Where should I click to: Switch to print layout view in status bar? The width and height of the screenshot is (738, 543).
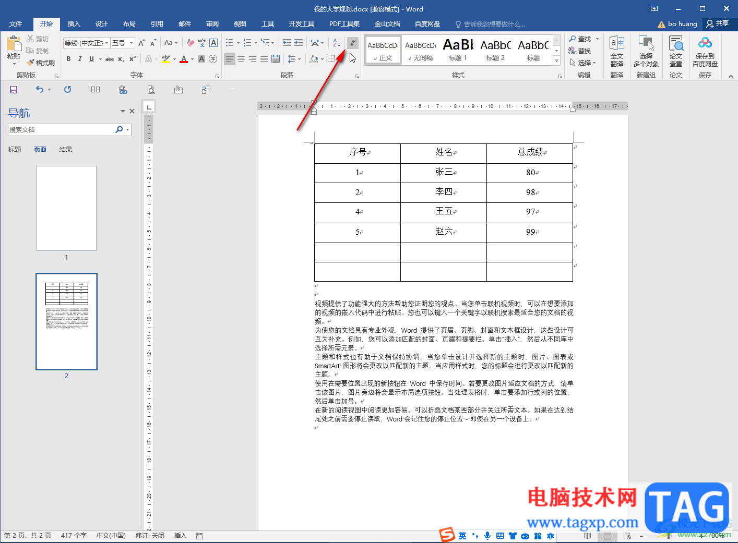pos(608,536)
